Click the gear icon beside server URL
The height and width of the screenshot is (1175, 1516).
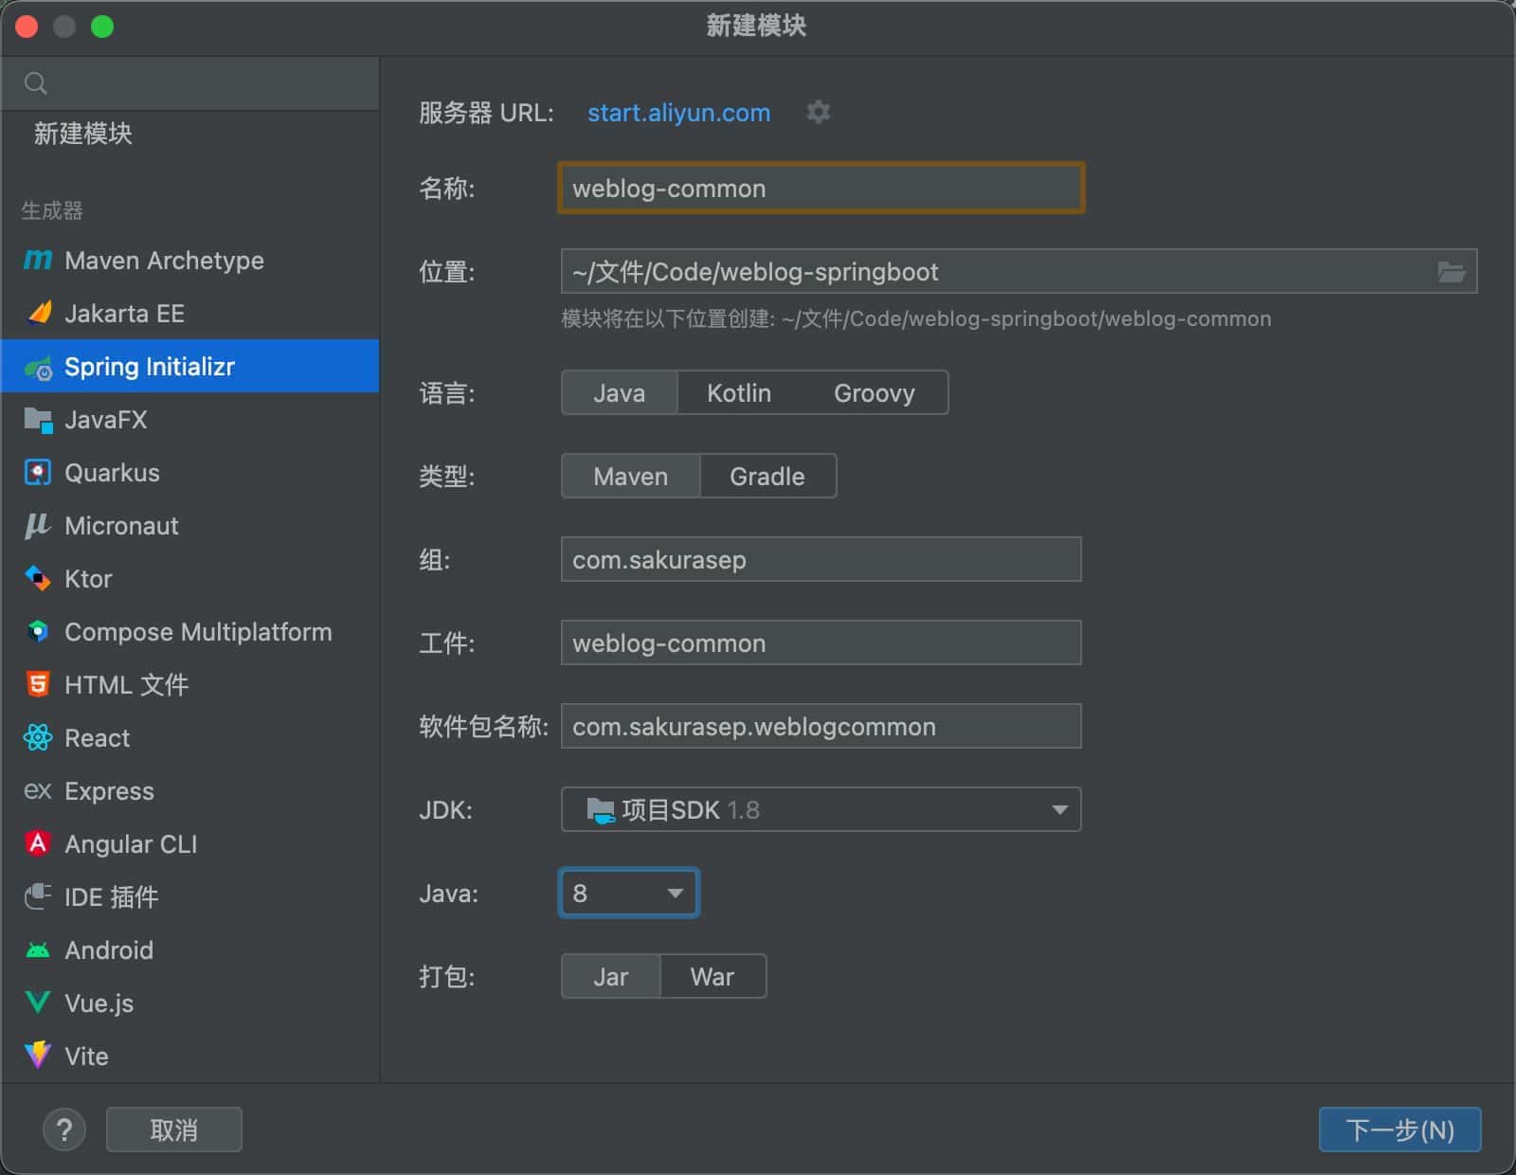(818, 113)
